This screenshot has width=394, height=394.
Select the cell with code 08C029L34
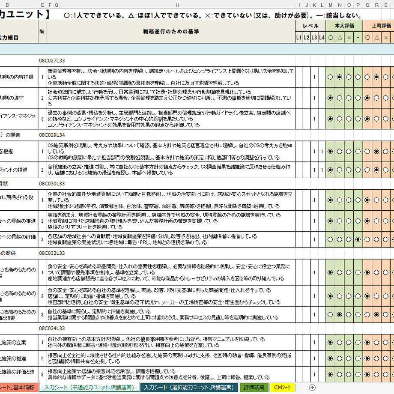[x=52, y=135]
